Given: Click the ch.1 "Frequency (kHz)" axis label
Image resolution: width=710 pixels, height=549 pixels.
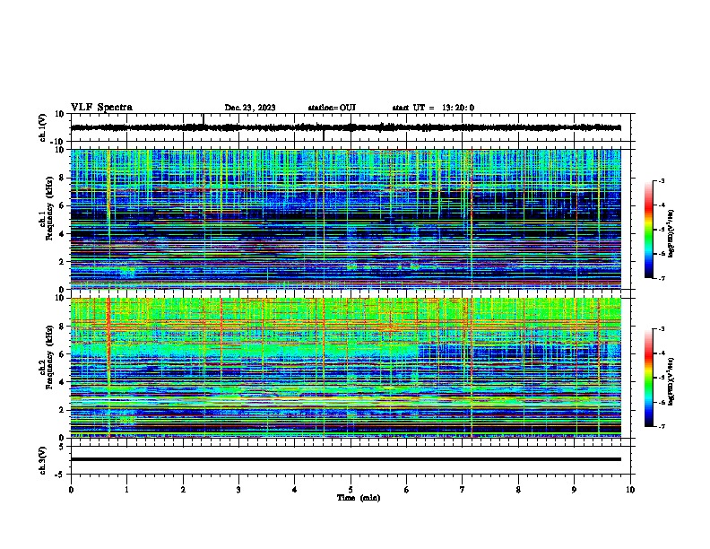Looking at the screenshot, I should pyautogui.click(x=49, y=208).
